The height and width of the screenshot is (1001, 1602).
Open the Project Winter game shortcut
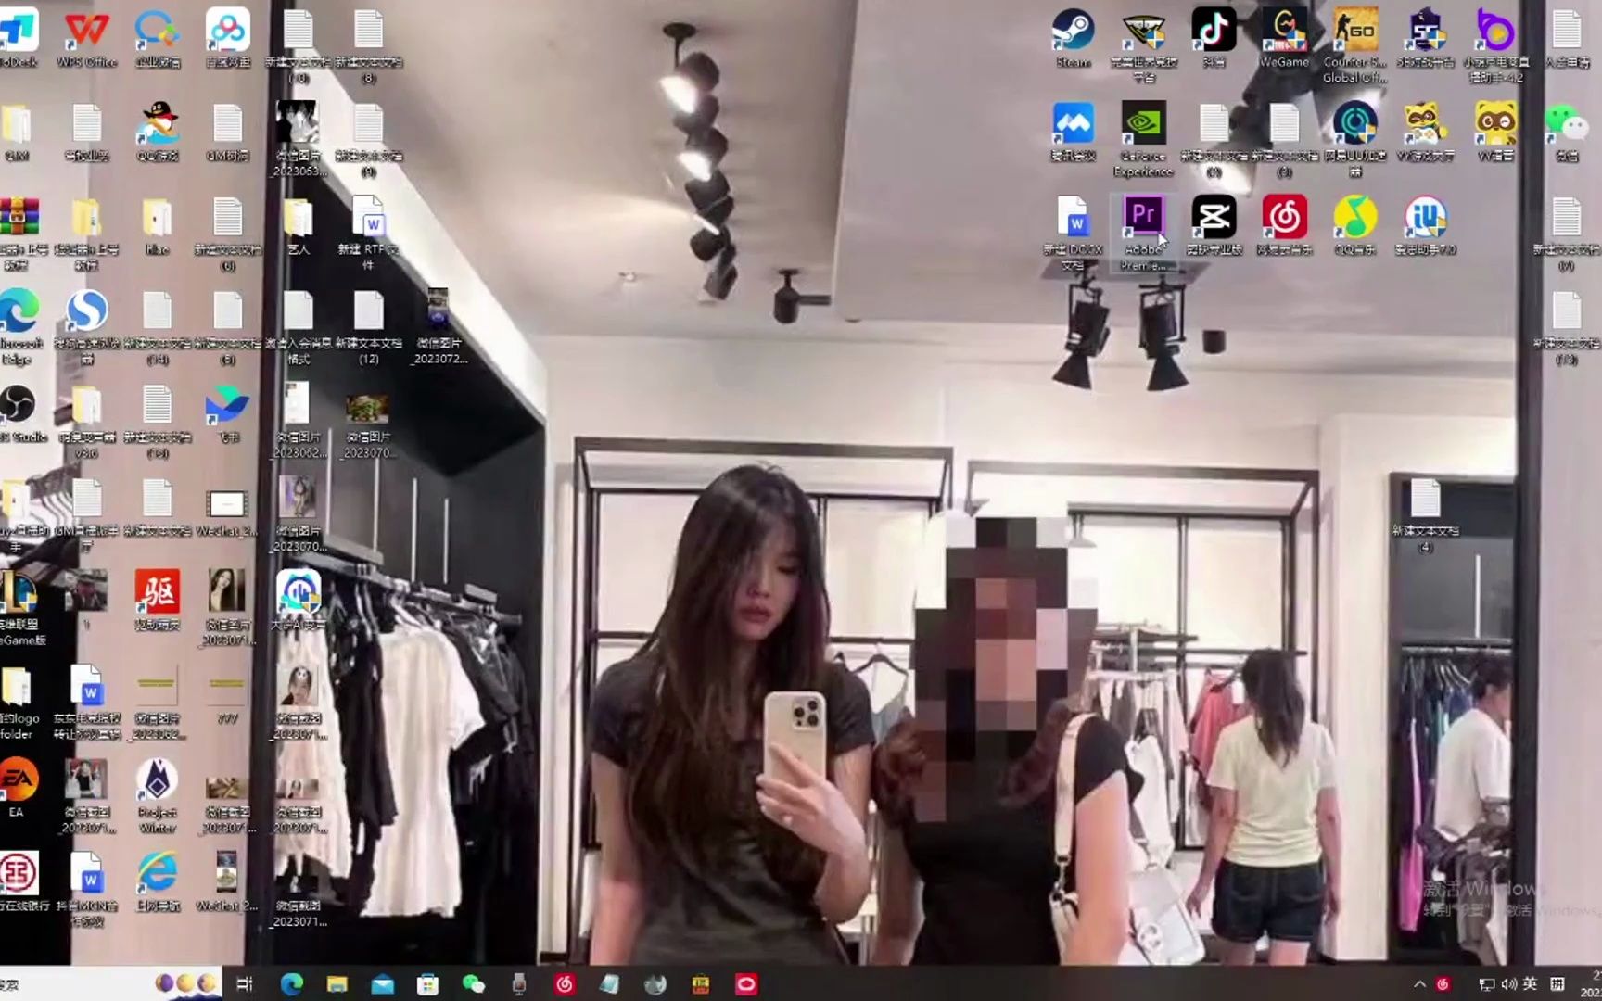pos(157,795)
